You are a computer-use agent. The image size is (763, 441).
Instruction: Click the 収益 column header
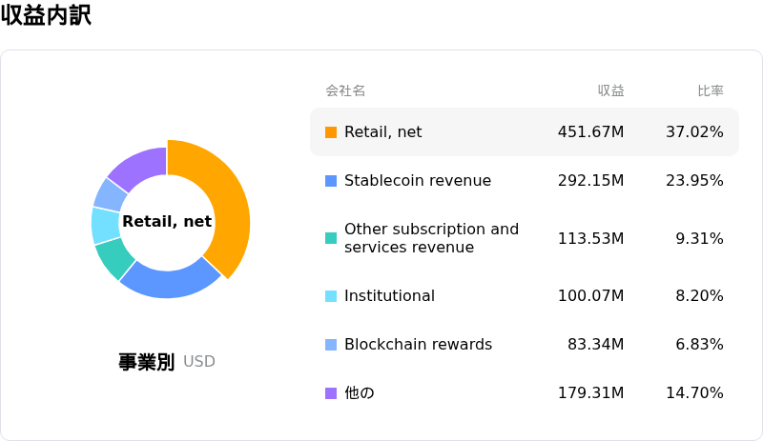point(610,90)
